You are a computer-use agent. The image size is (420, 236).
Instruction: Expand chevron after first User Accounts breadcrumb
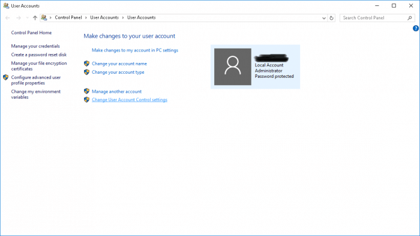tap(123, 17)
